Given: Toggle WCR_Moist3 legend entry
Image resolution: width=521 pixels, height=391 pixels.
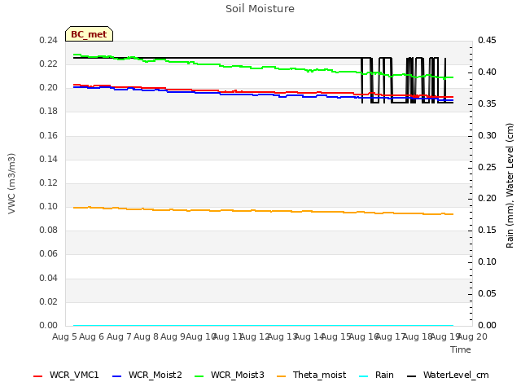Looking at the screenshot, I should [x=230, y=375].
